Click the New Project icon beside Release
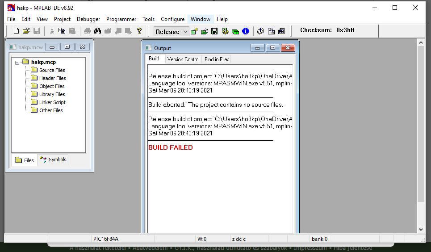 (194, 31)
